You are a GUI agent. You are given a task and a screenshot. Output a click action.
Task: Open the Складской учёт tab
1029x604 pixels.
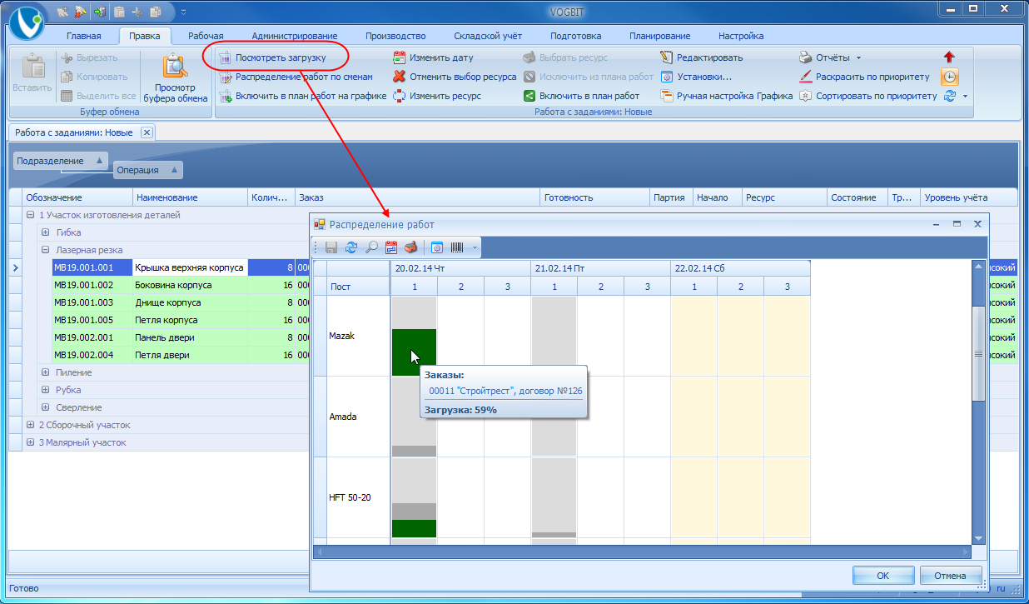(x=488, y=36)
